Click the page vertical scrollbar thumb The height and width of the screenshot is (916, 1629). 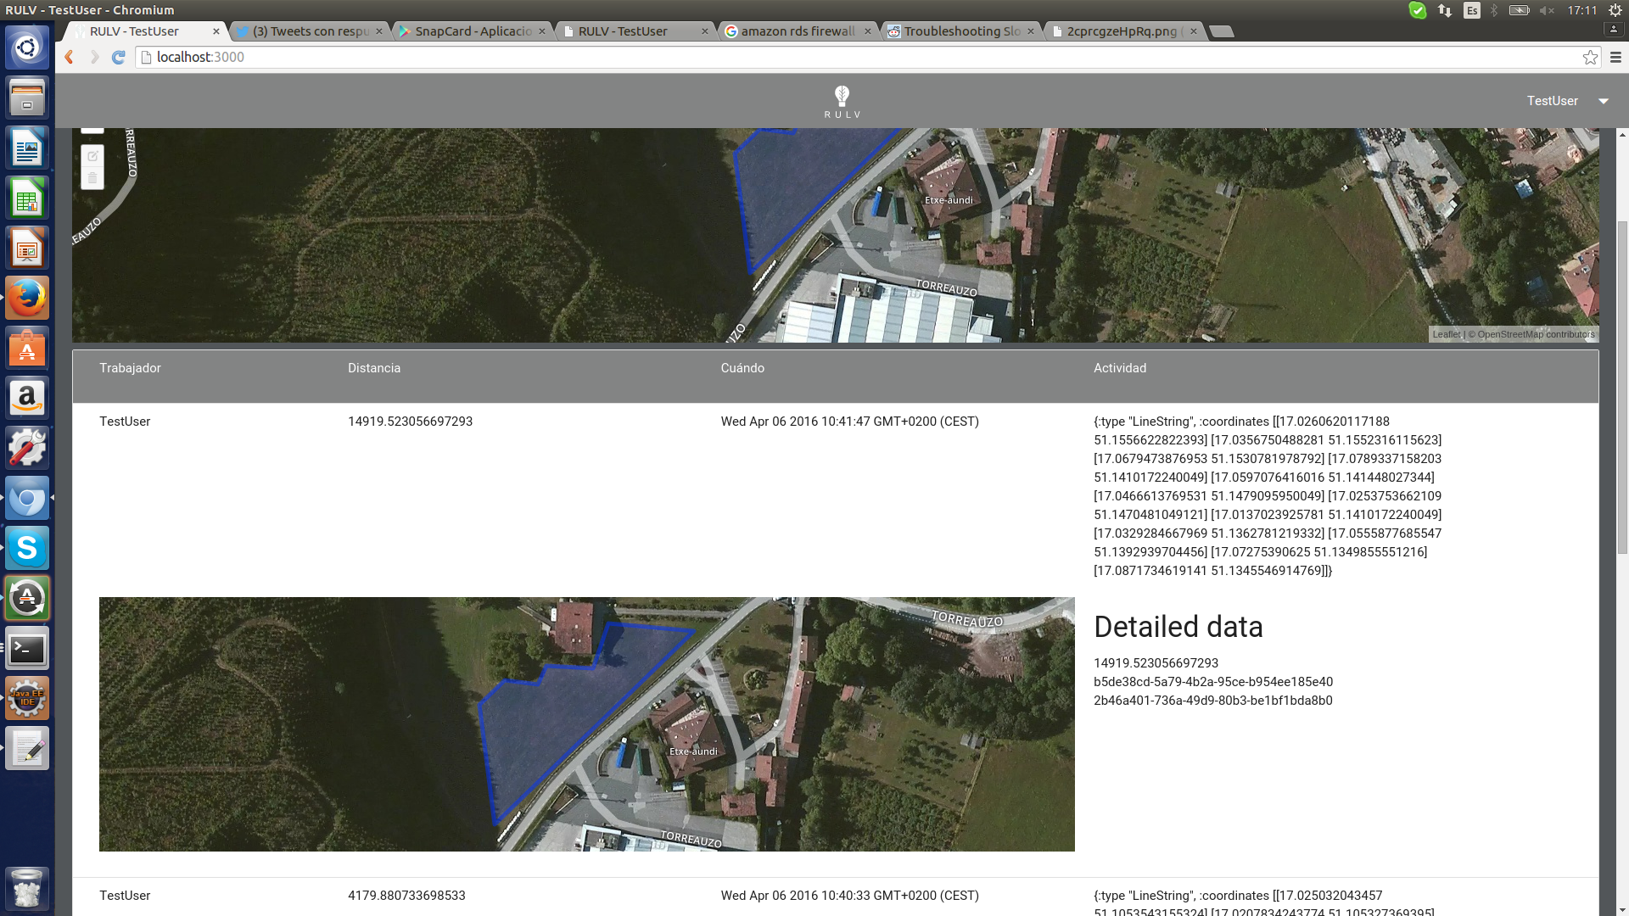(1622, 386)
